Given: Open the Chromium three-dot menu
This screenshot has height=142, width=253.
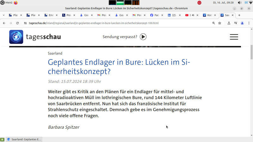Looking at the screenshot, I should (x=249, y=23).
